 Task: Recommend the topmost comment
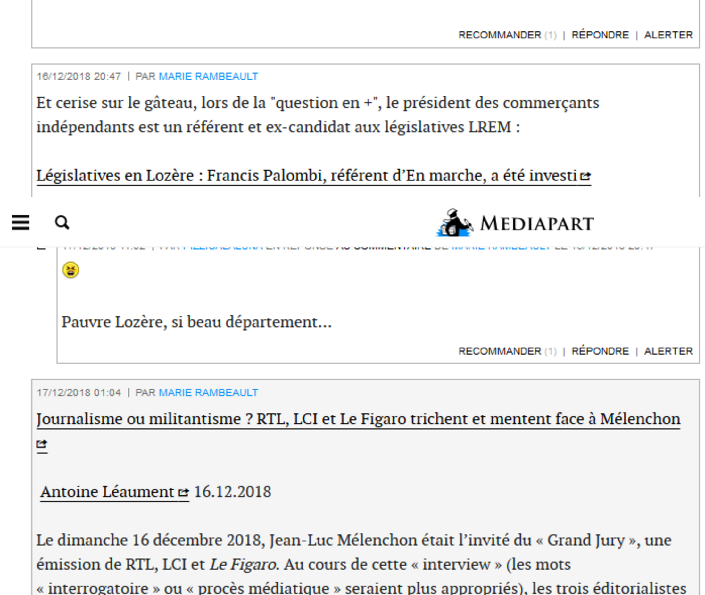[x=500, y=35]
